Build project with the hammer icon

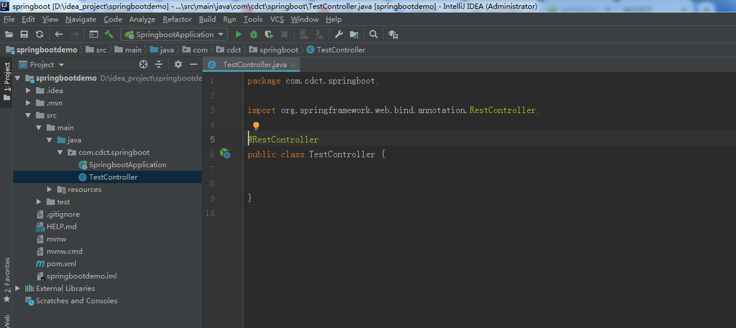109,35
